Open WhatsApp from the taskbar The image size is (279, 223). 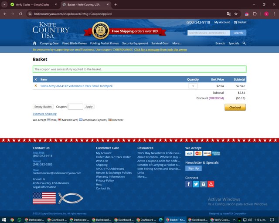point(19,220)
